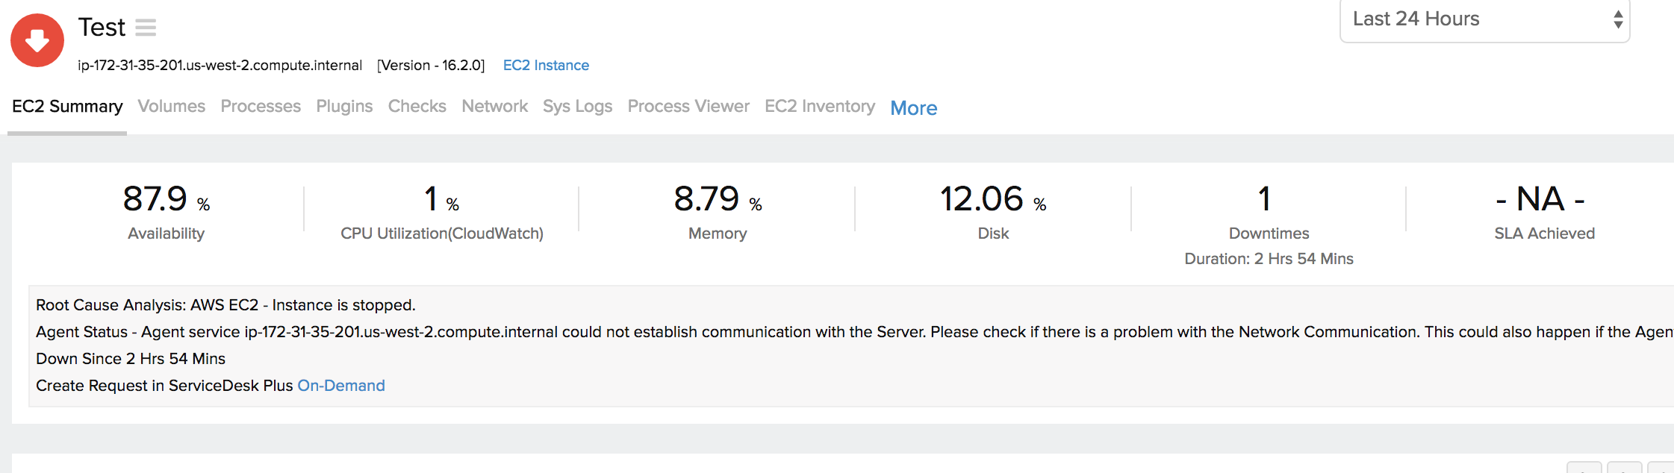Viewport: 1674px width, 473px height.
Task: Click the red down-status monitor icon
Action: 37,40
